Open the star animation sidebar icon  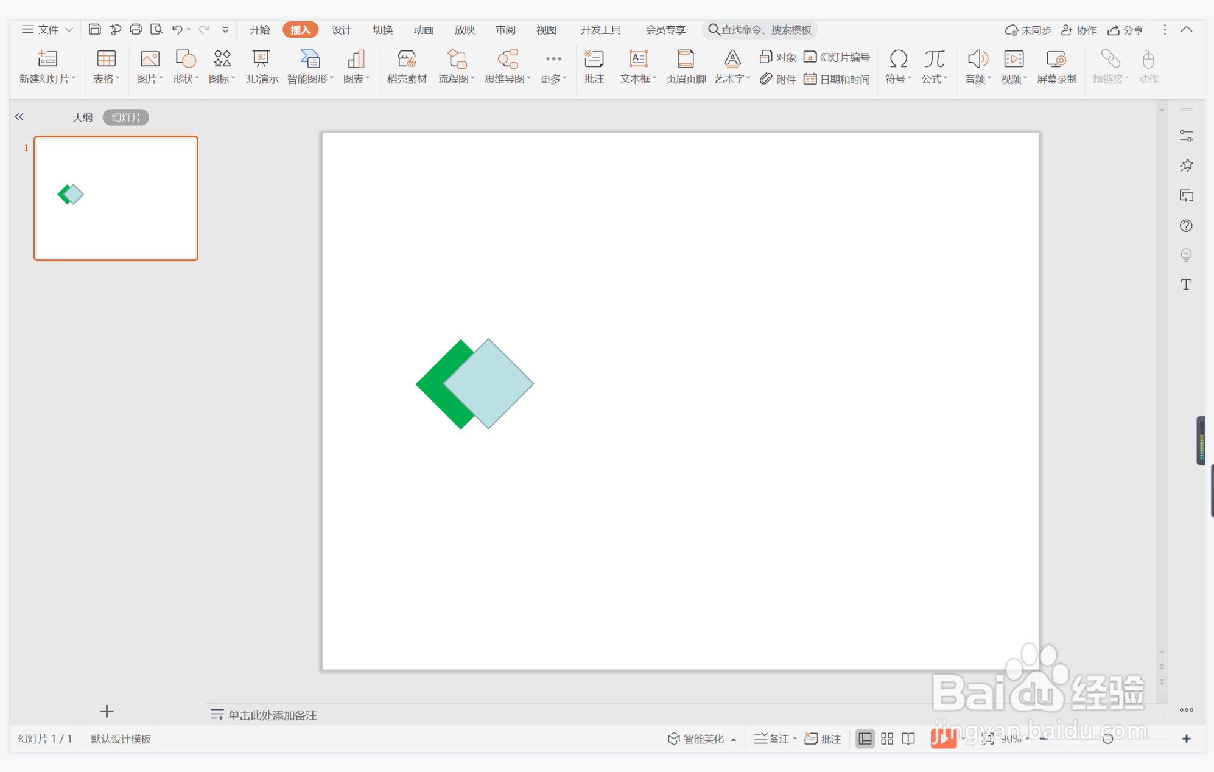1186,165
